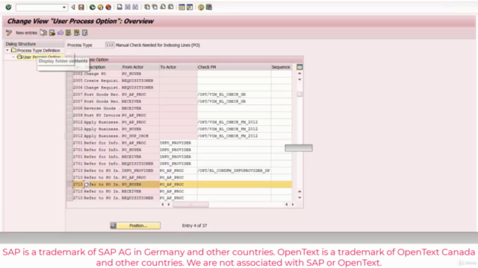478x268 pixels.
Task: Save changes with the floppy disk icon
Action: coord(81,7)
